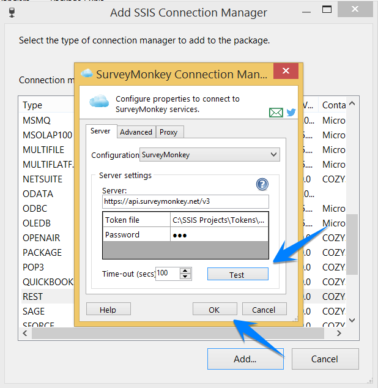
Task: Click the Password value cell
Action: (x=219, y=234)
